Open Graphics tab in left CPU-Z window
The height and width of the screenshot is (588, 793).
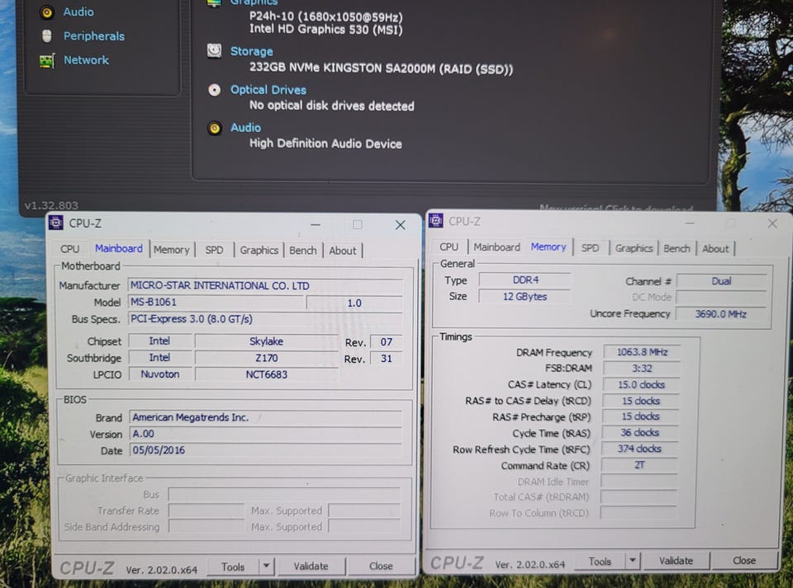(259, 251)
